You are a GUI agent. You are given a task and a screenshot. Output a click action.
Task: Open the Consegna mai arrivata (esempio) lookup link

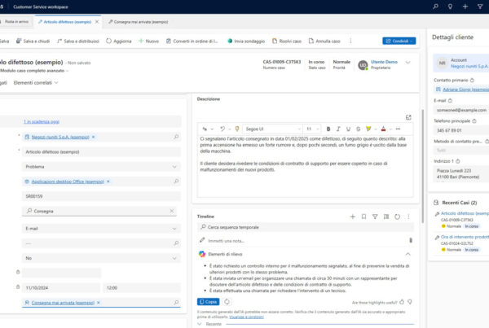(x=63, y=303)
